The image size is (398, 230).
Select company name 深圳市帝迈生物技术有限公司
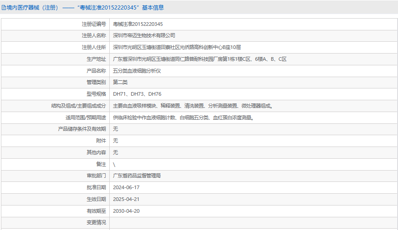(x=144, y=35)
